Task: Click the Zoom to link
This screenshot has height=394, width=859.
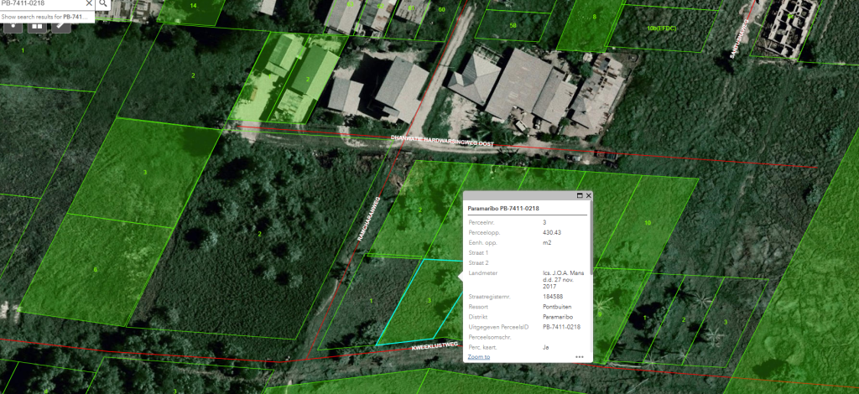Action: [478, 357]
